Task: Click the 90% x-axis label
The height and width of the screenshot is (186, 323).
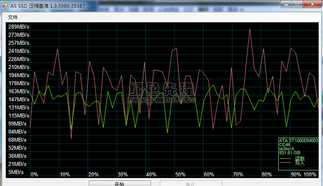Action: pos(296,174)
